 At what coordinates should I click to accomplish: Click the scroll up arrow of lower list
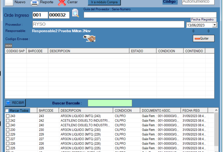point(217,111)
